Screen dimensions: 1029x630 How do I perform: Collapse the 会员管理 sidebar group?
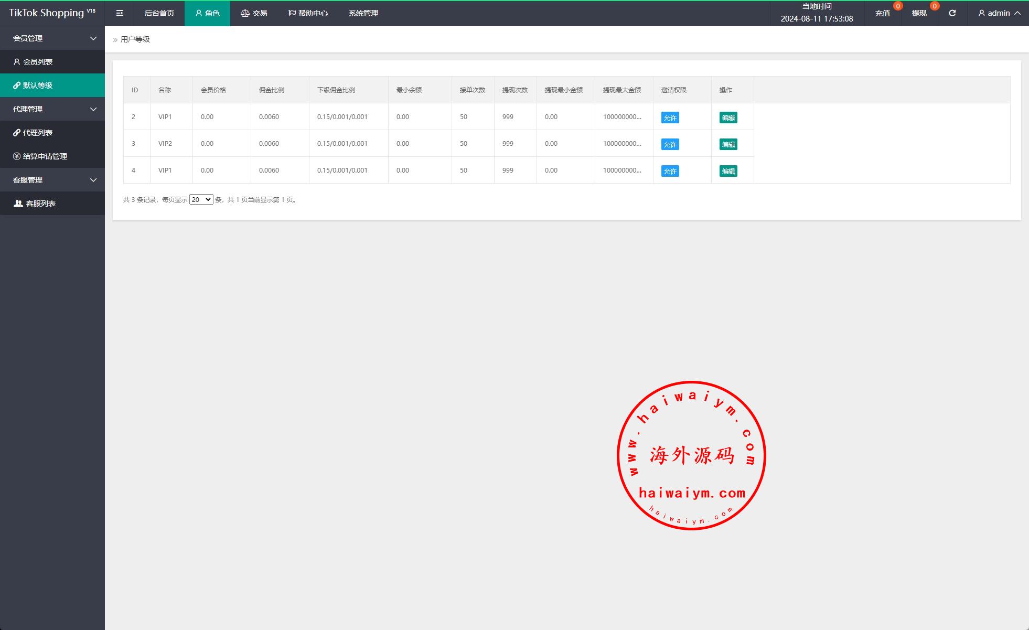click(52, 38)
